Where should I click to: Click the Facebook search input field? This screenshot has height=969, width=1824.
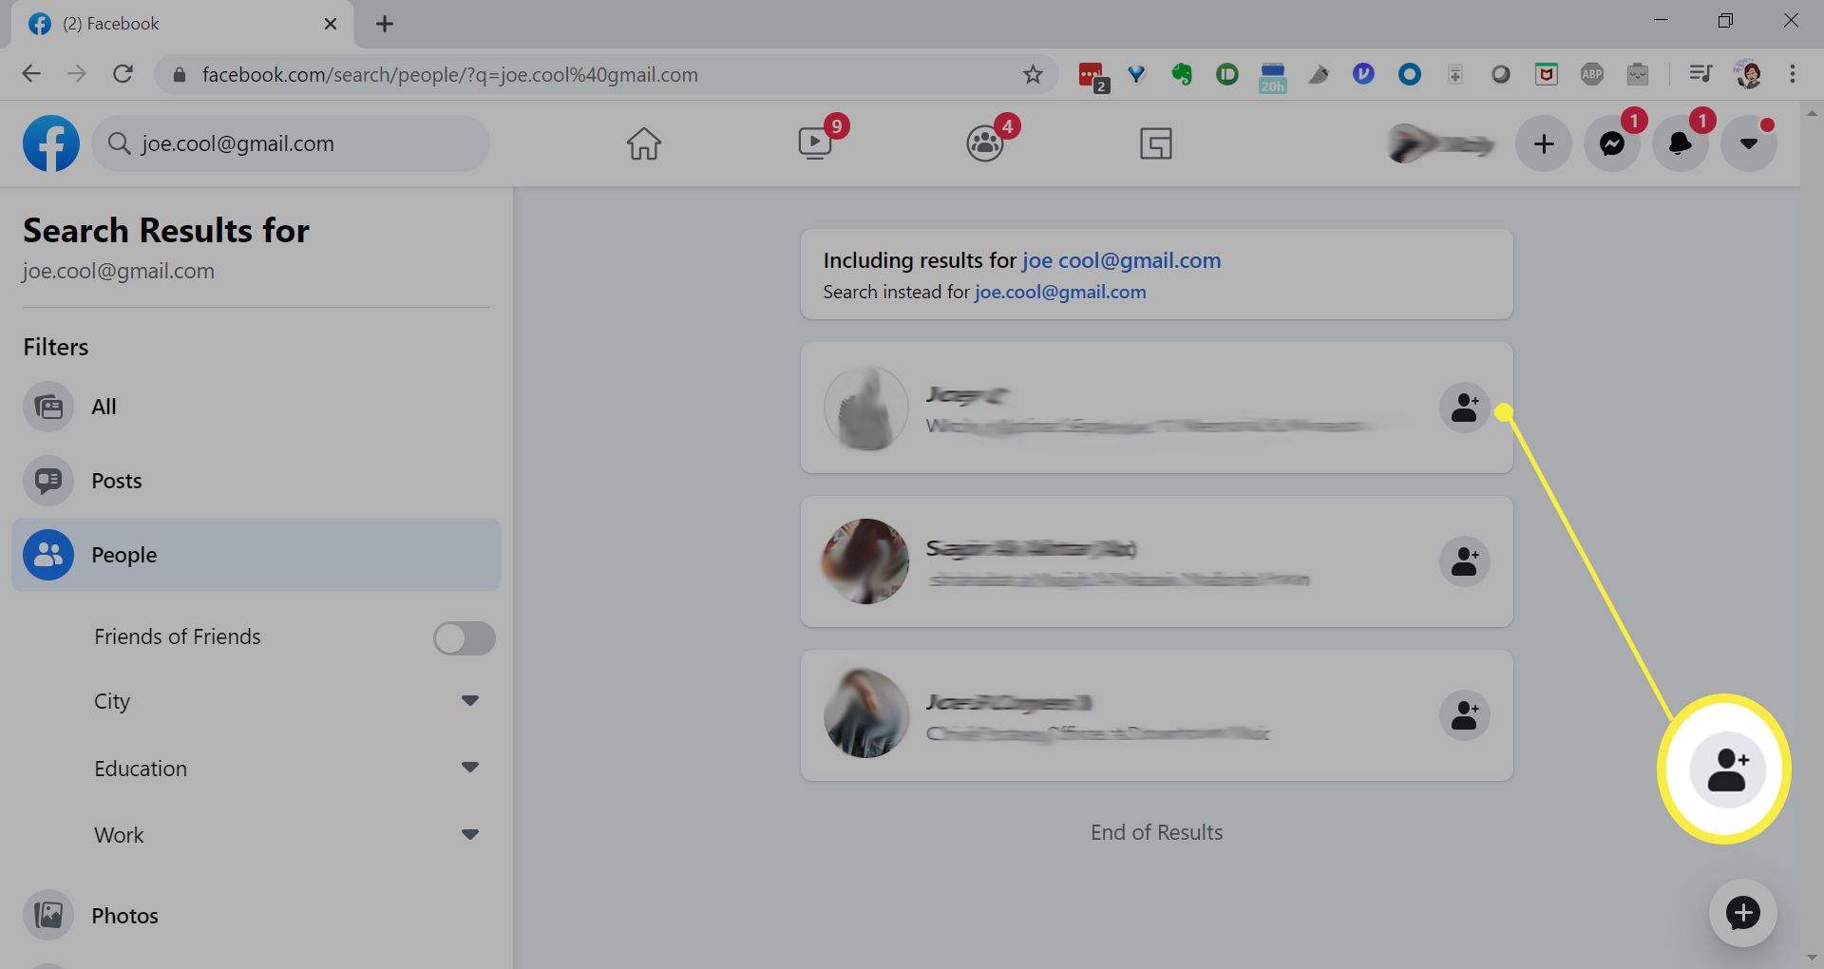pos(291,143)
